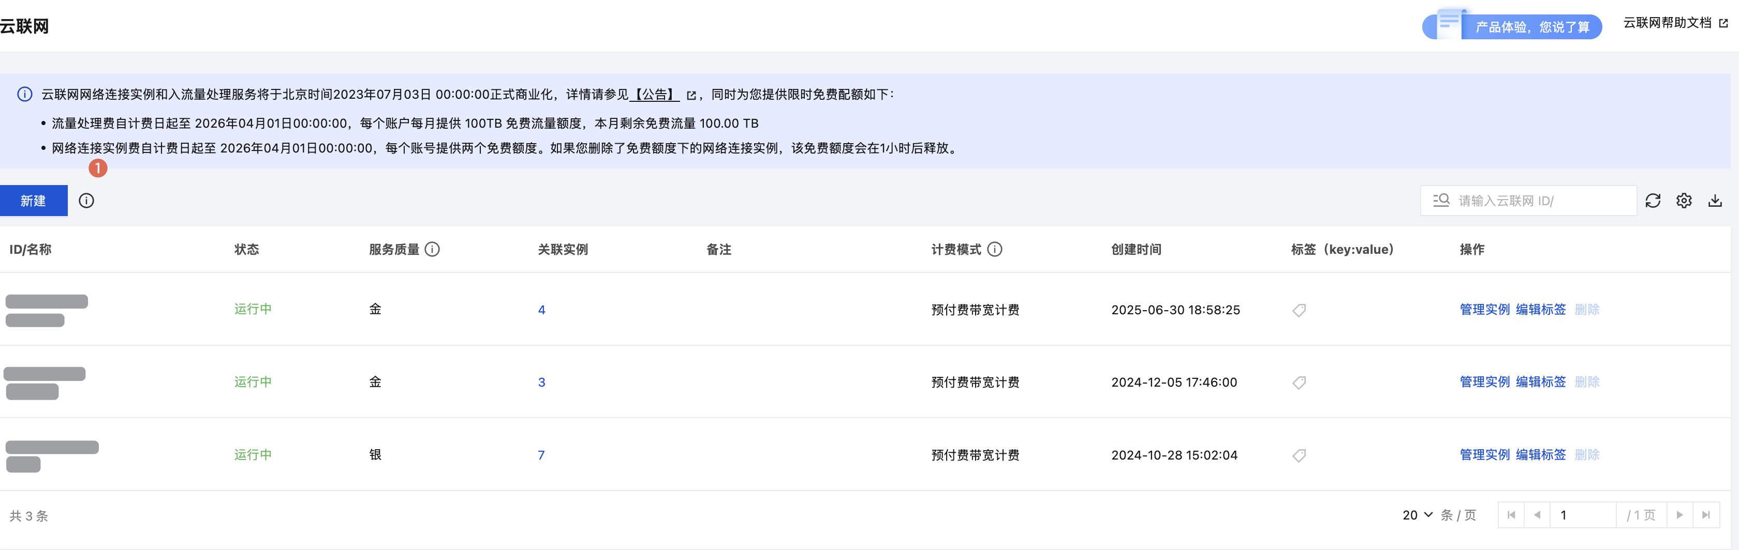This screenshot has width=1739, height=550.
Task: Click the refresh list icon
Action: [1653, 201]
